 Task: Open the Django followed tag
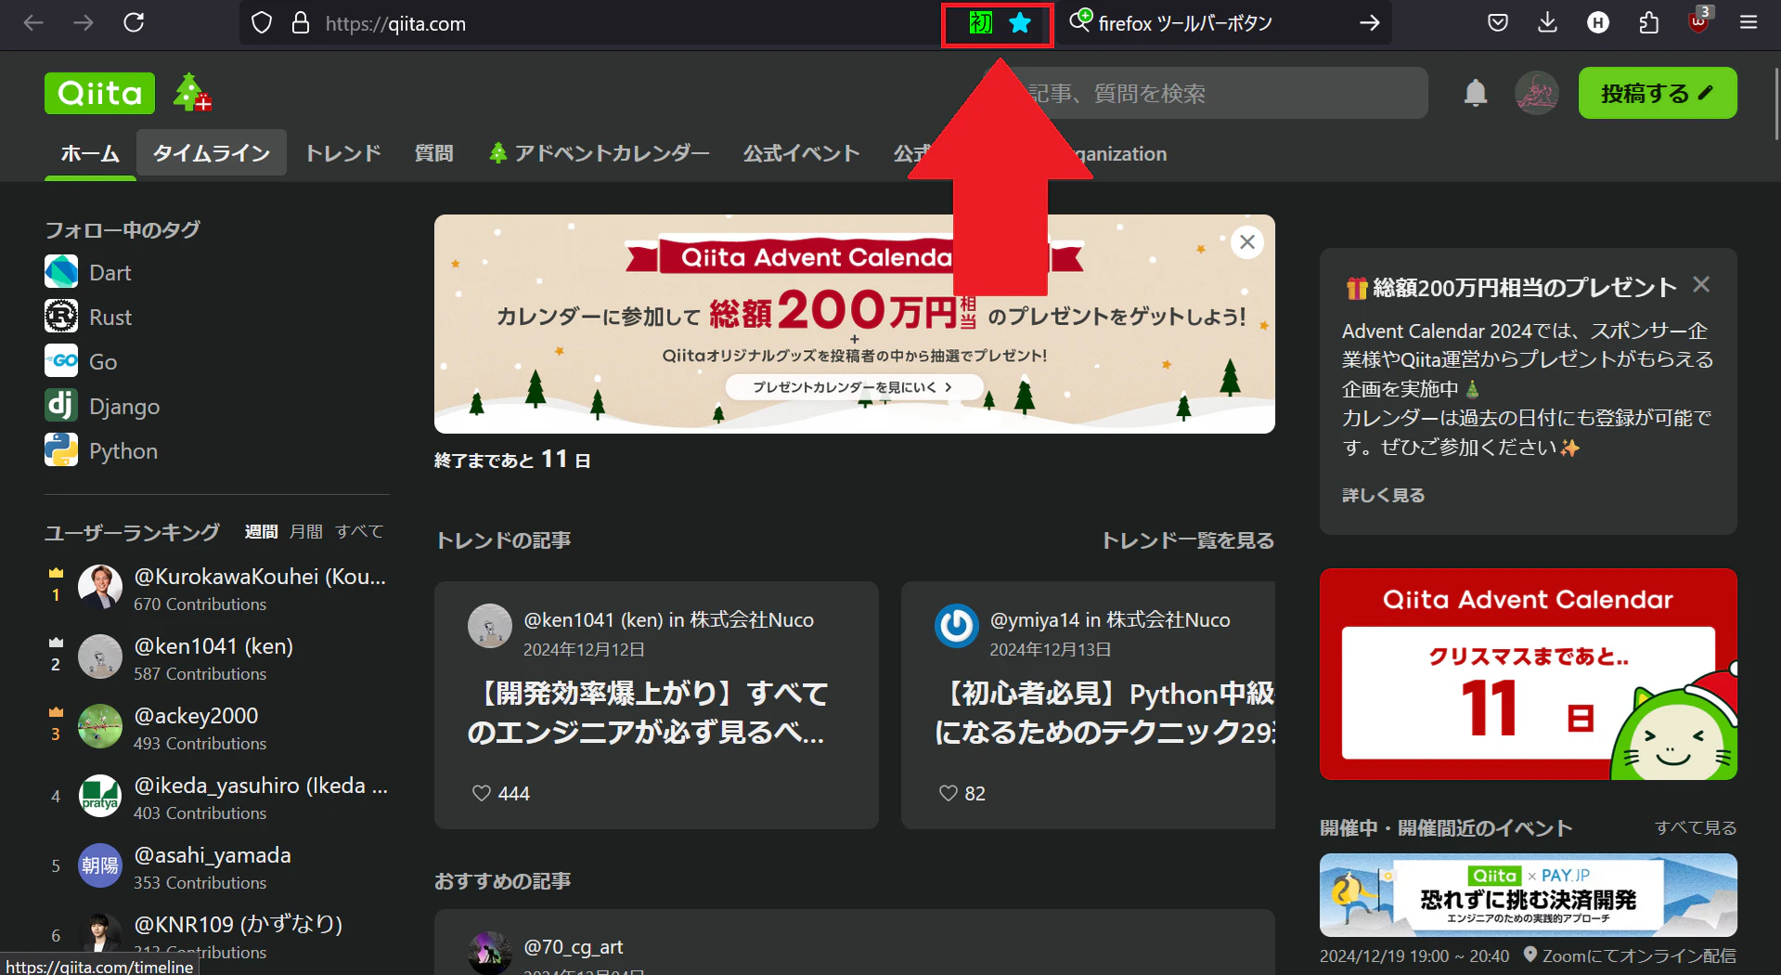pyautogui.click(x=102, y=406)
